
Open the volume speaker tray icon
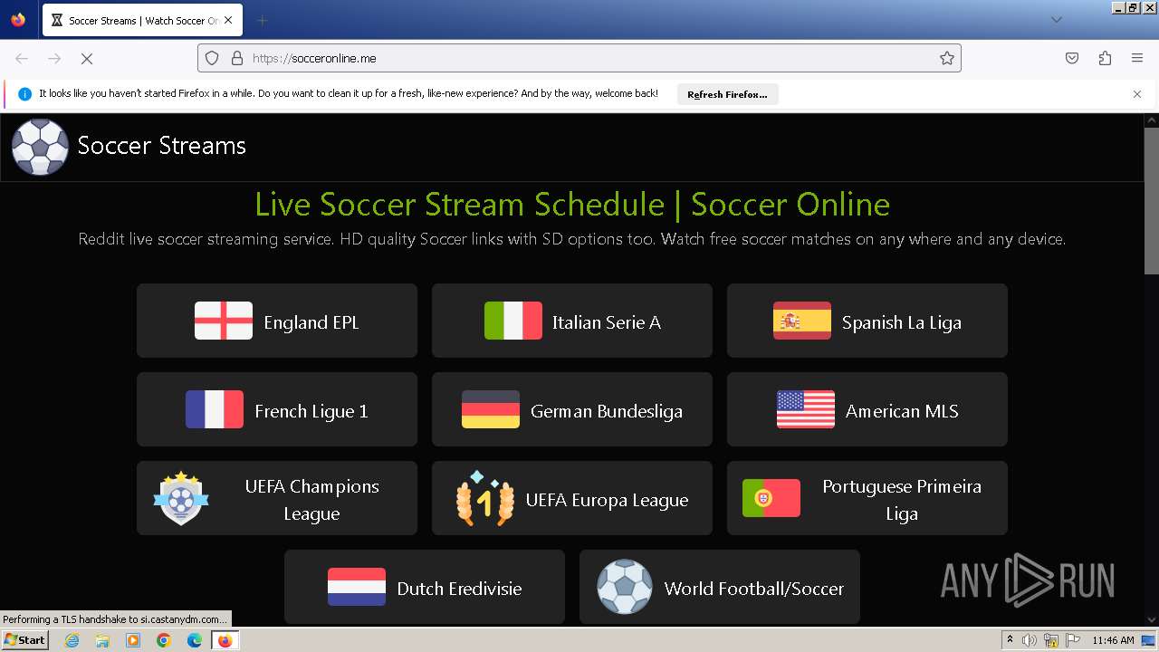click(1030, 640)
